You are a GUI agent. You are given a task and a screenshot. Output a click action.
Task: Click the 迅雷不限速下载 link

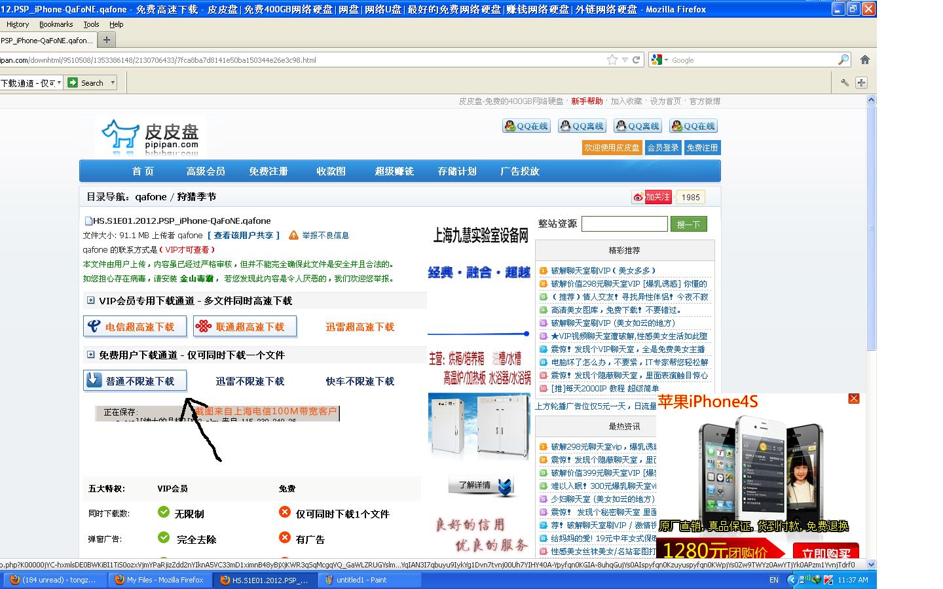(250, 382)
